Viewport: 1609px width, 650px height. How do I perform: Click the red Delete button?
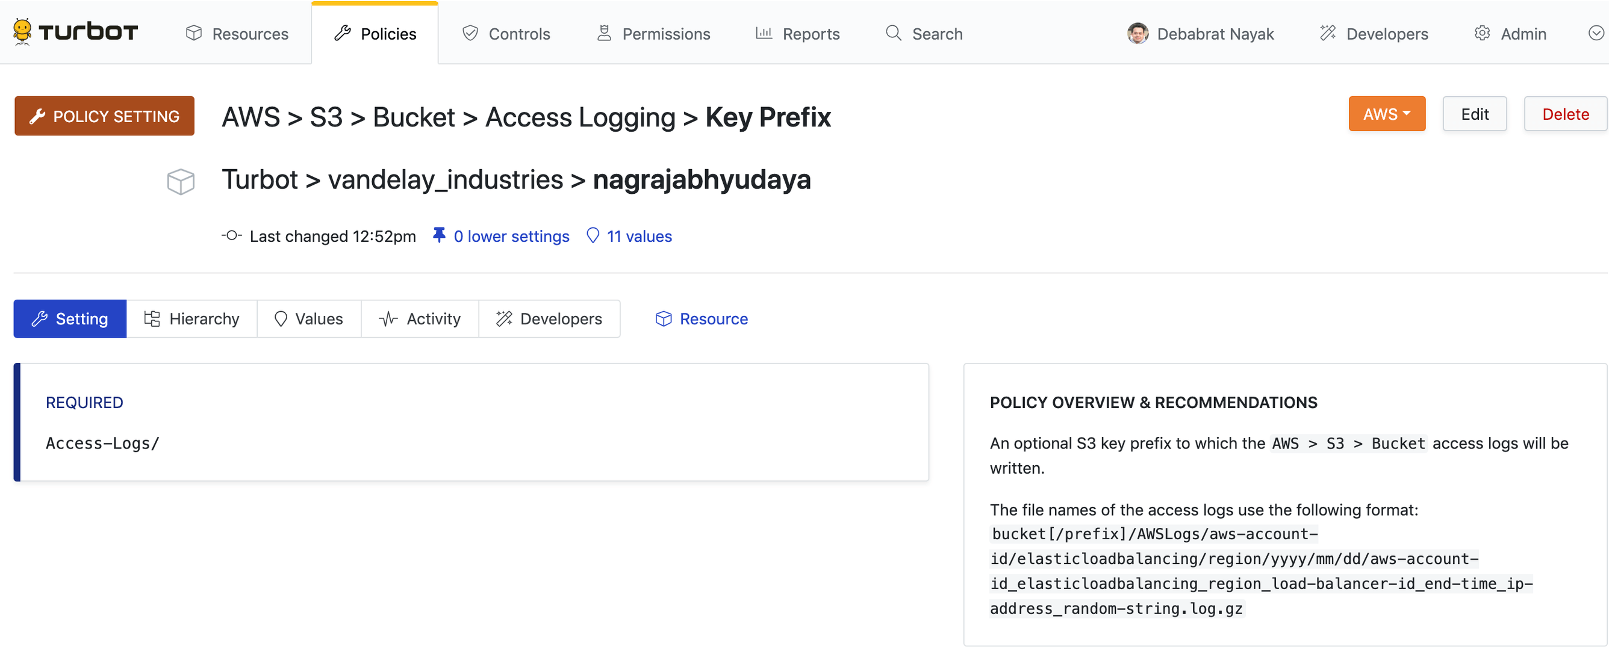[x=1564, y=114]
